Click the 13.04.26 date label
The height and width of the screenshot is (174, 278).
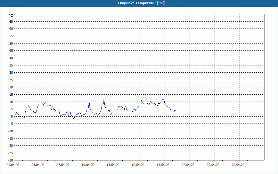pos(113,165)
